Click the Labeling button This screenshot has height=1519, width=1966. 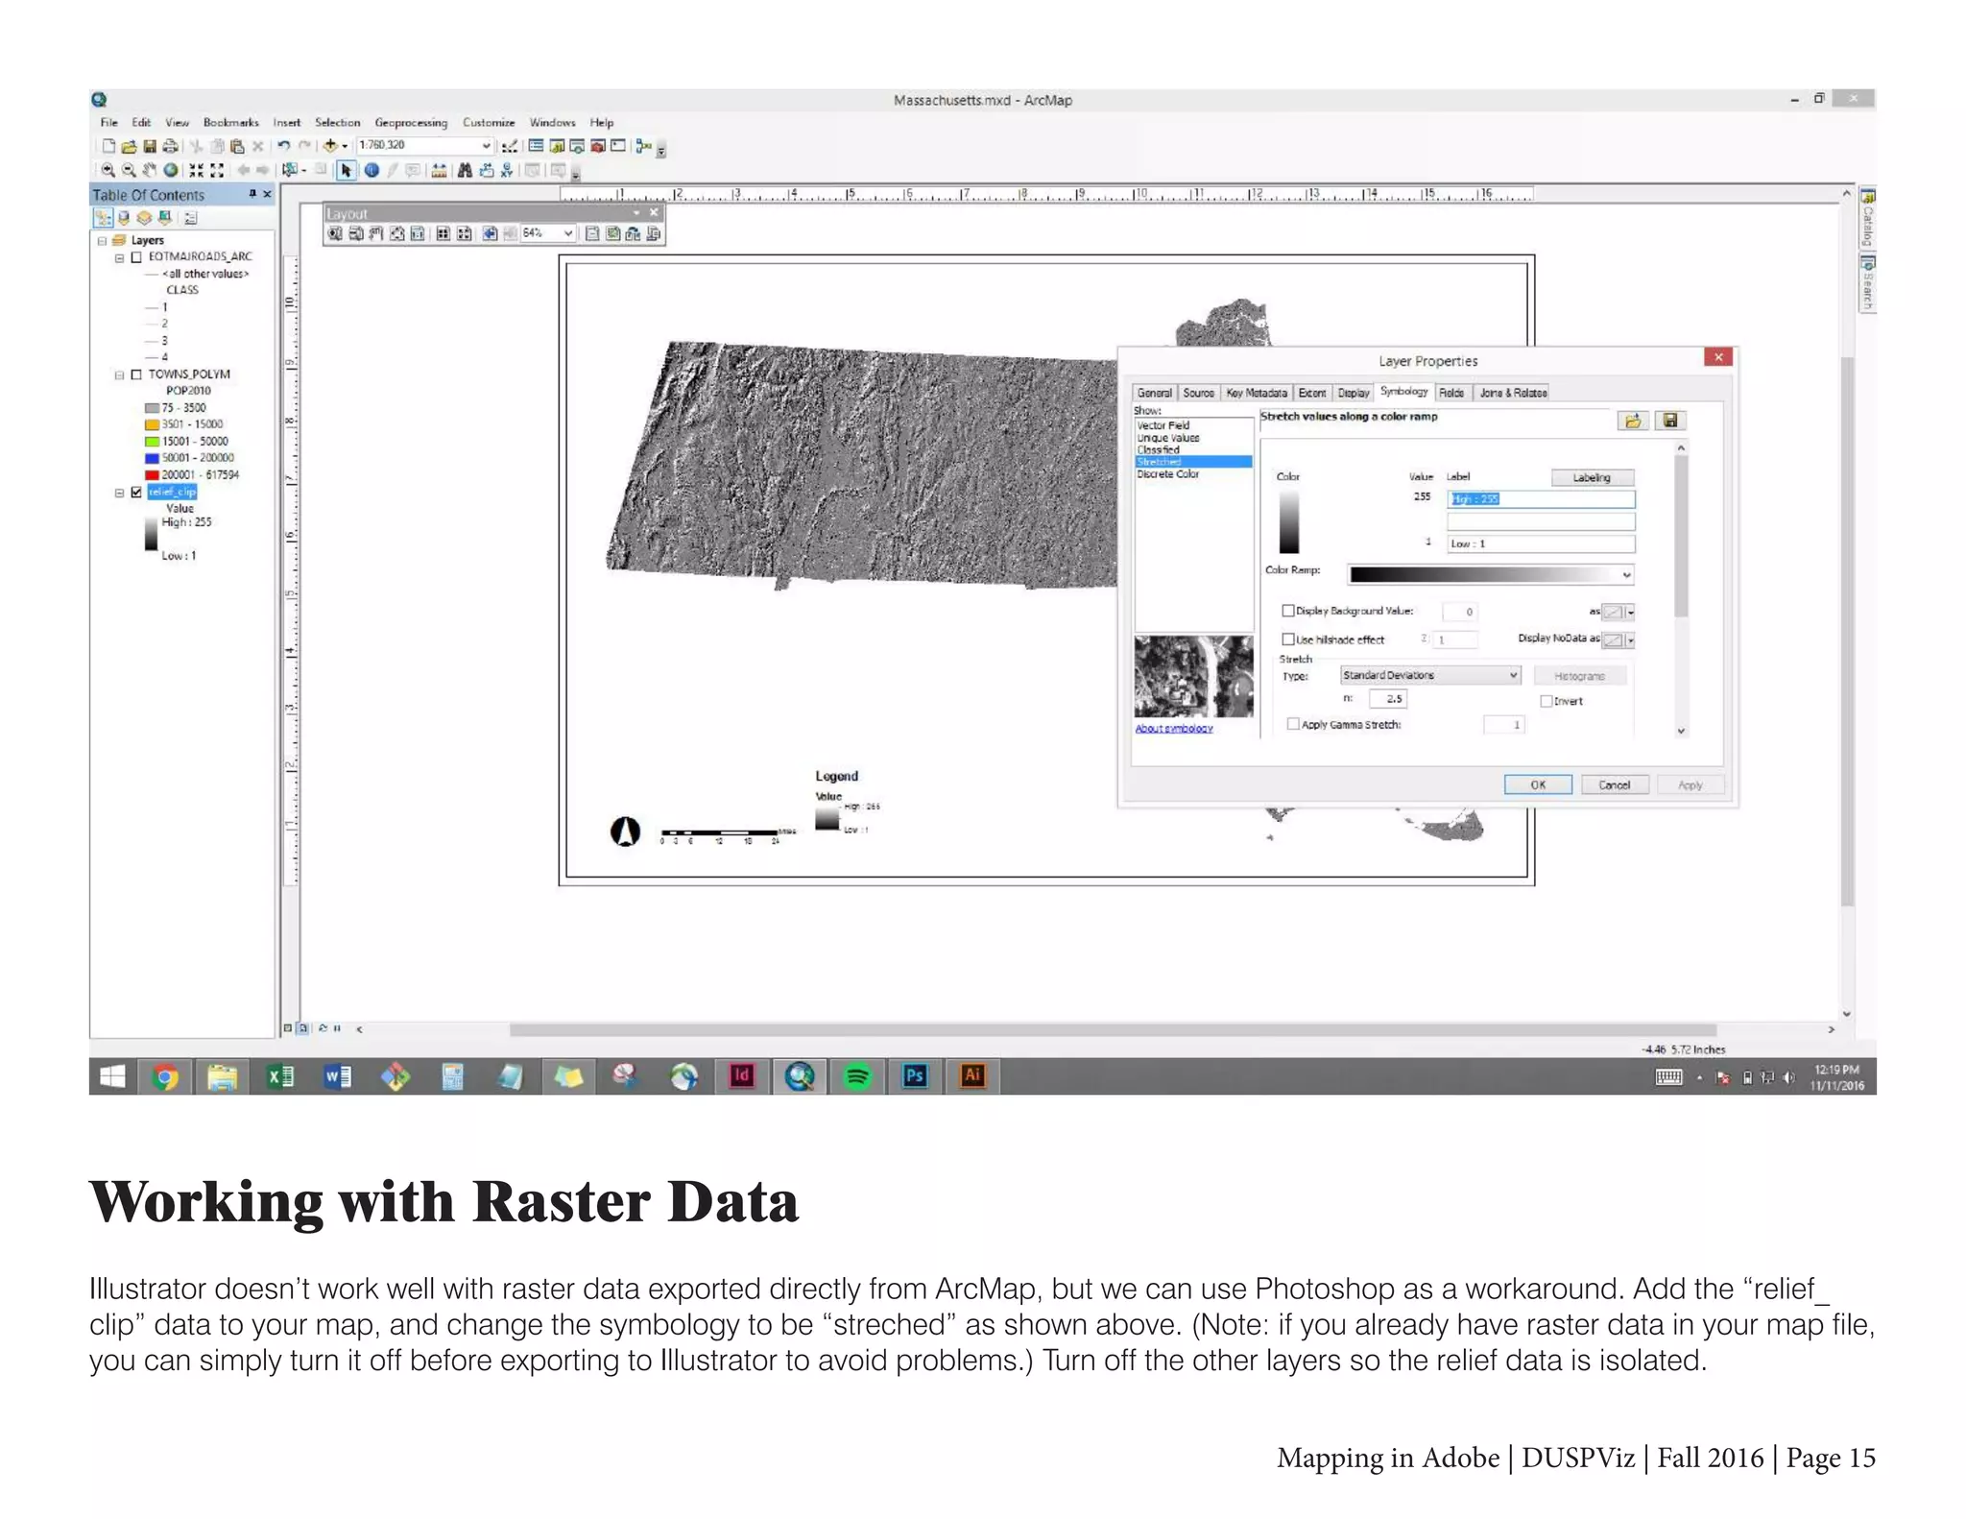click(x=1592, y=477)
